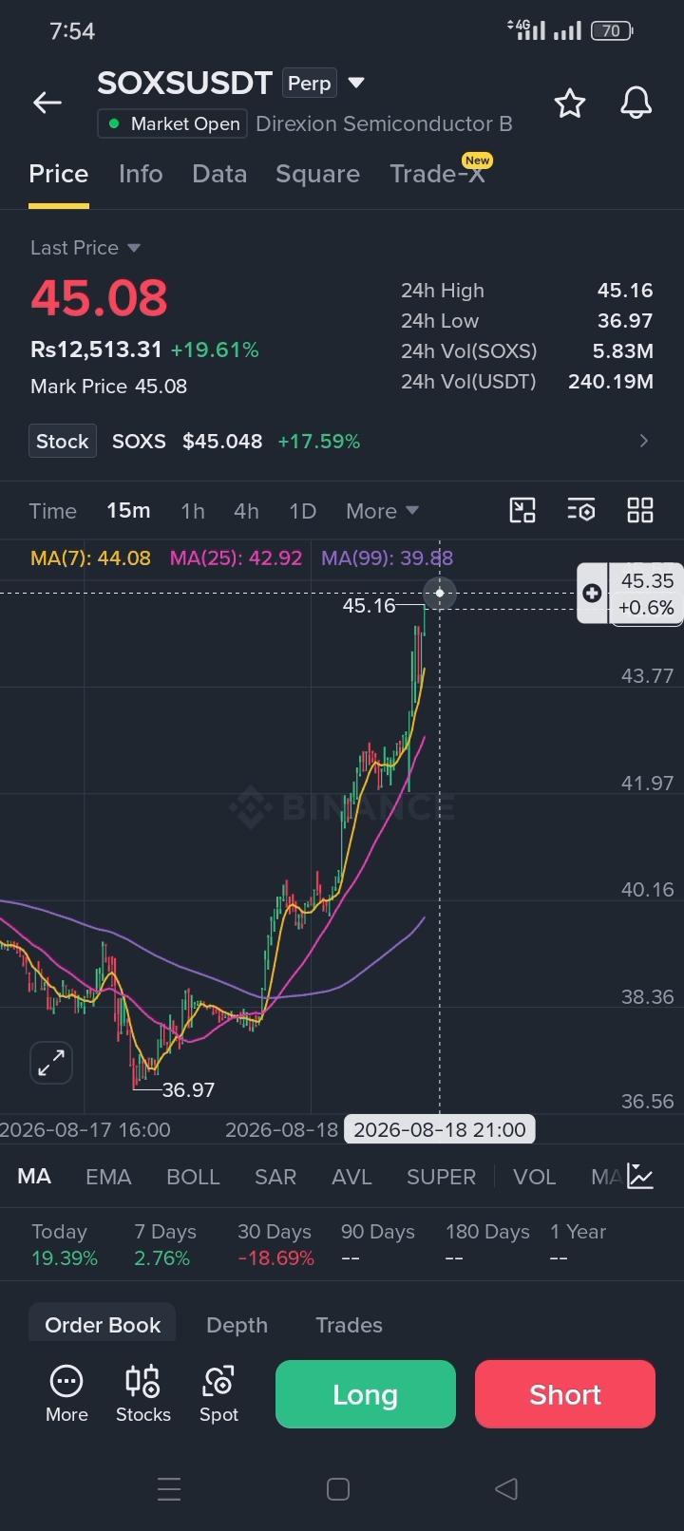
Task: Select 1h chart interval
Action: 193,511
